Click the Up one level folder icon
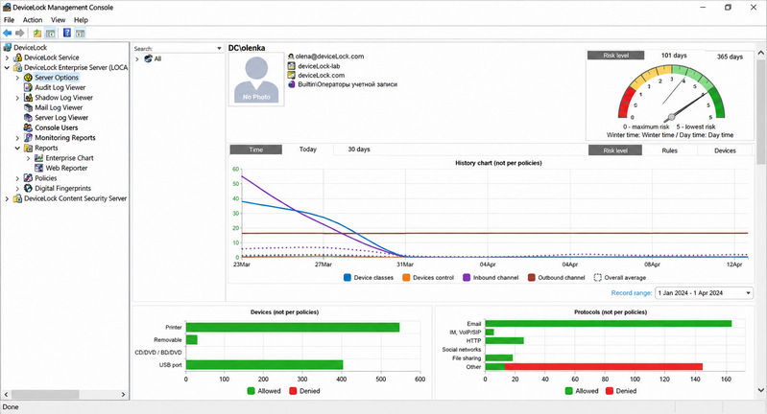Image resolution: width=767 pixels, height=414 pixels. tap(37, 33)
